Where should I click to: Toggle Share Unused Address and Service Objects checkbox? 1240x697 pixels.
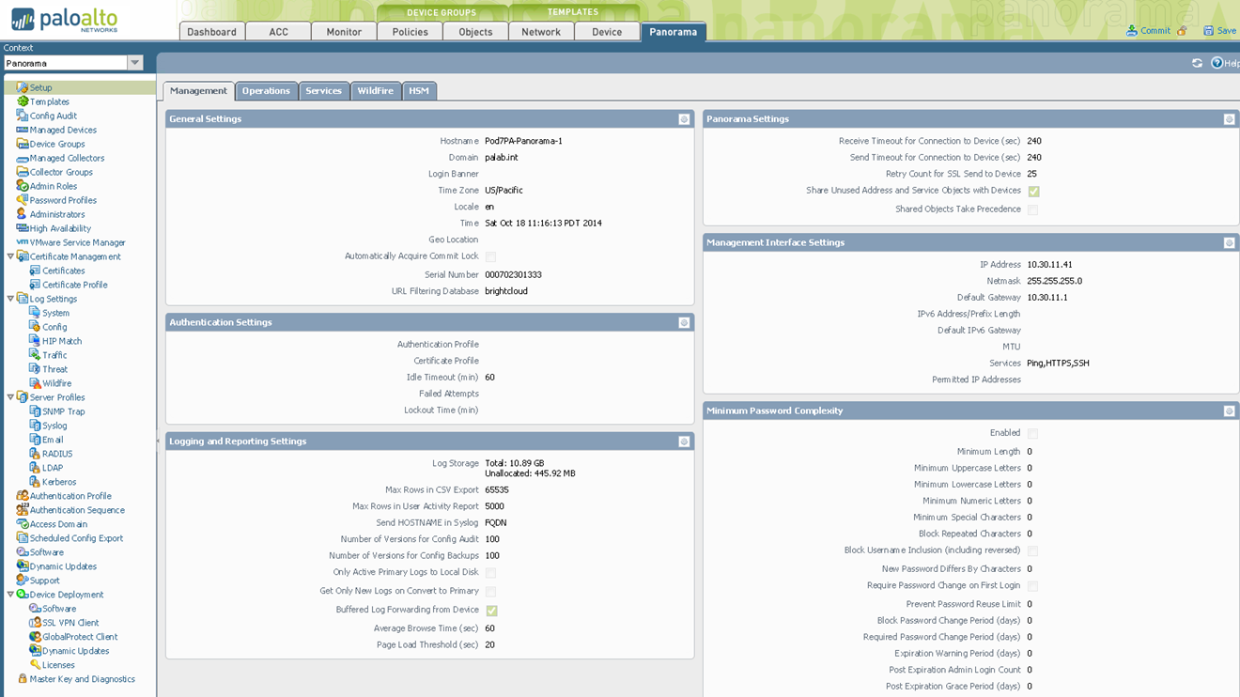pos(1033,192)
